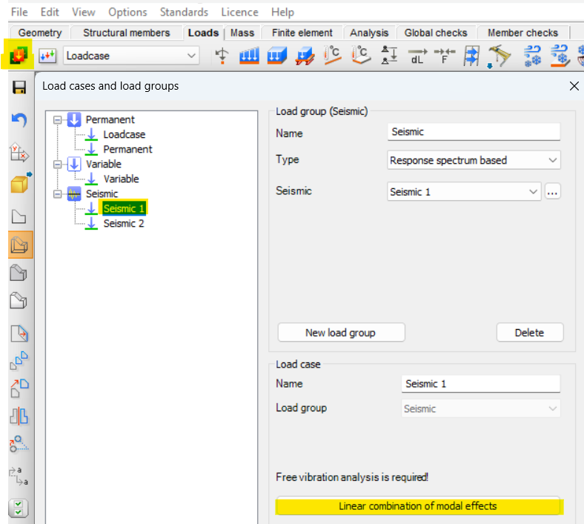Click Linear combination of modal effects
584x524 pixels.
pyautogui.click(x=417, y=506)
